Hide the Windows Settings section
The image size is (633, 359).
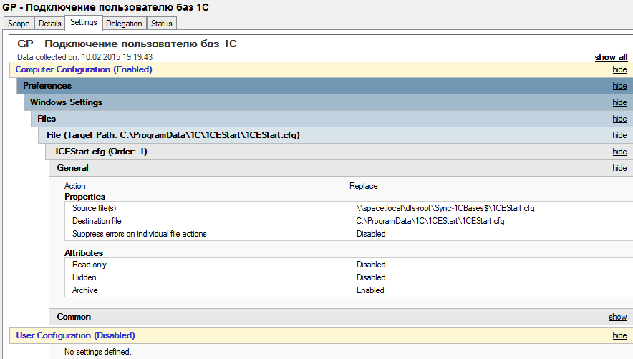point(619,102)
